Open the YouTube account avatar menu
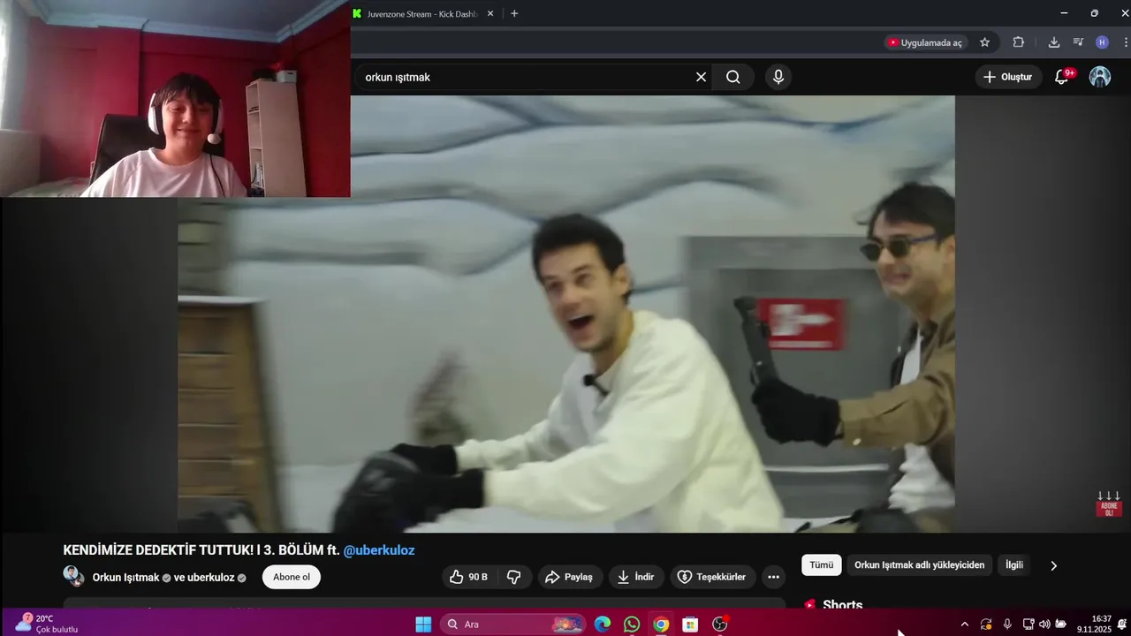This screenshot has width=1131, height=636. pos(1100,77)
